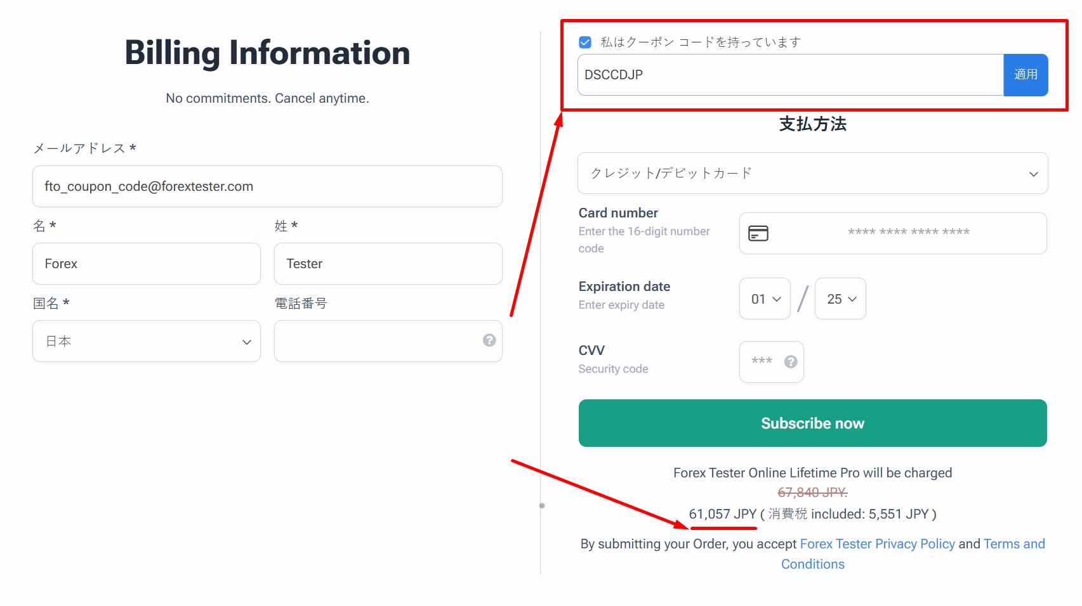Open the country dropdown showing 日本
Viewport: 1082px width, 606px height.
[x=147, y=341]
